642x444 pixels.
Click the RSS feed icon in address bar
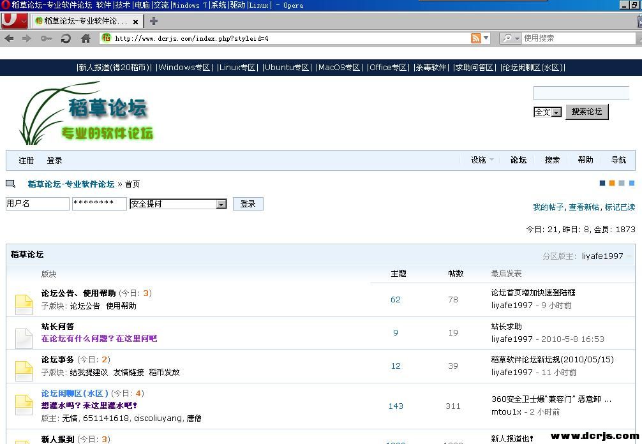[475, 38]
